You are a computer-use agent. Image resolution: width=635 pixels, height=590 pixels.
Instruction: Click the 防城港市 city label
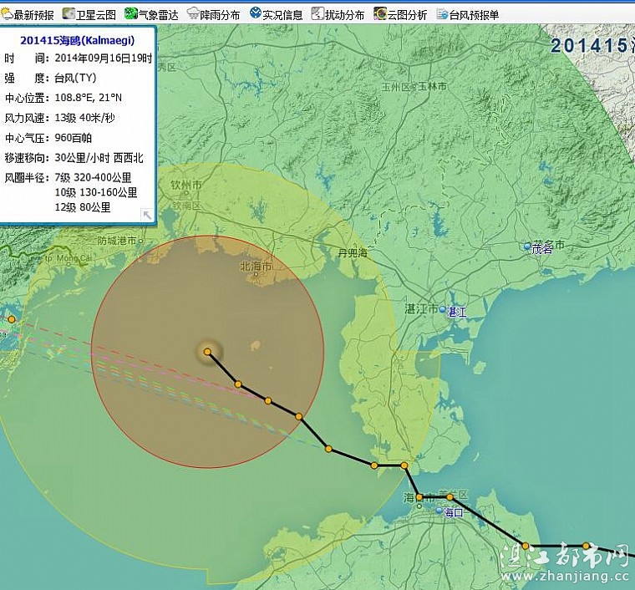[x=117, y=241]
